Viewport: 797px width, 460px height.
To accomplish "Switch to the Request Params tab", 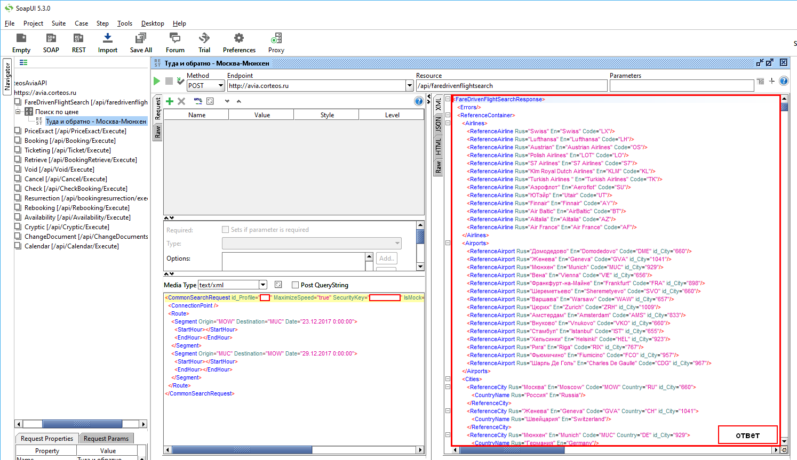I will pos(106,439).
